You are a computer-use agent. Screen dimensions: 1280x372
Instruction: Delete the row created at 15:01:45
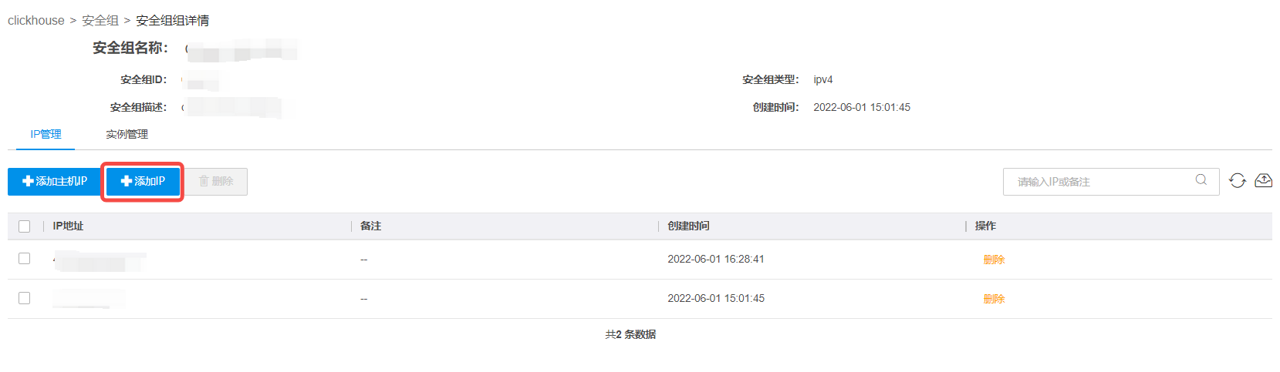tap(994, 299)
